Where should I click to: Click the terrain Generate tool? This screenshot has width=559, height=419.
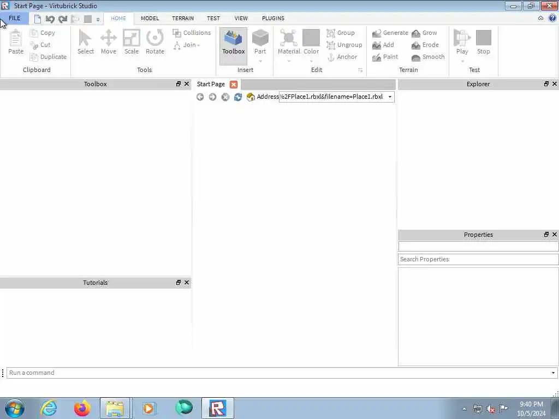pyautogui.click(x=390, y=33)
